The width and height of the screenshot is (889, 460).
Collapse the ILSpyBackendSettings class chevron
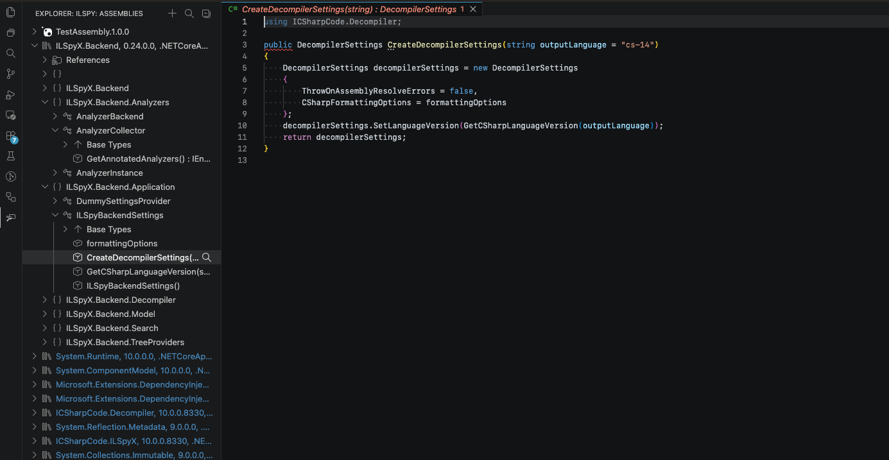55,215
